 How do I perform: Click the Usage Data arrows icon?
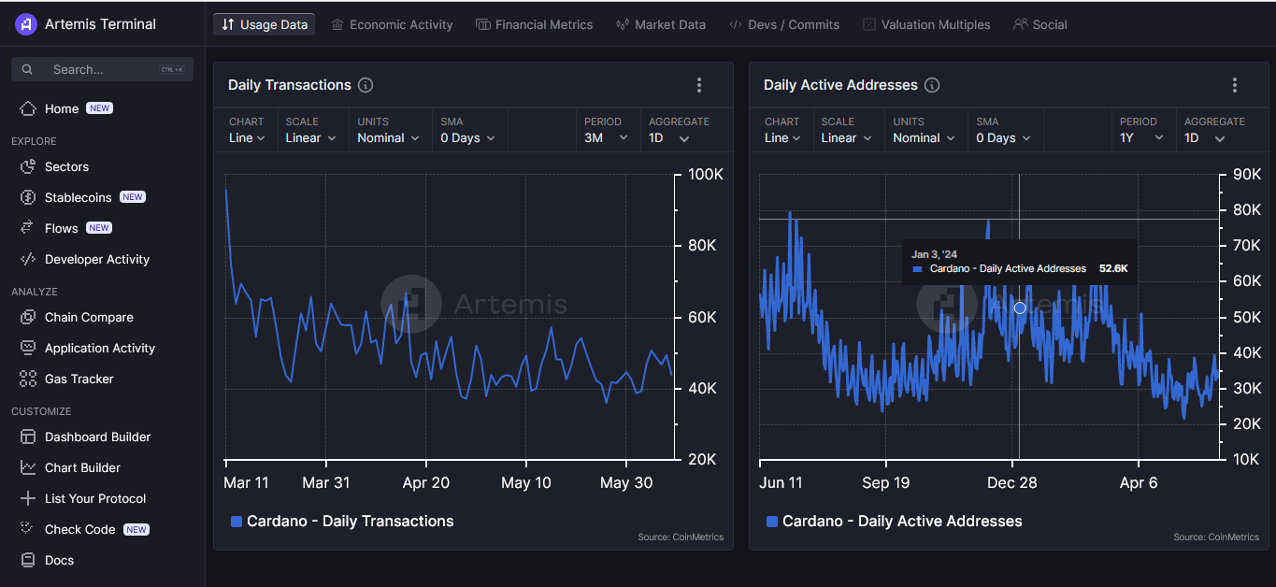[228, 24]
